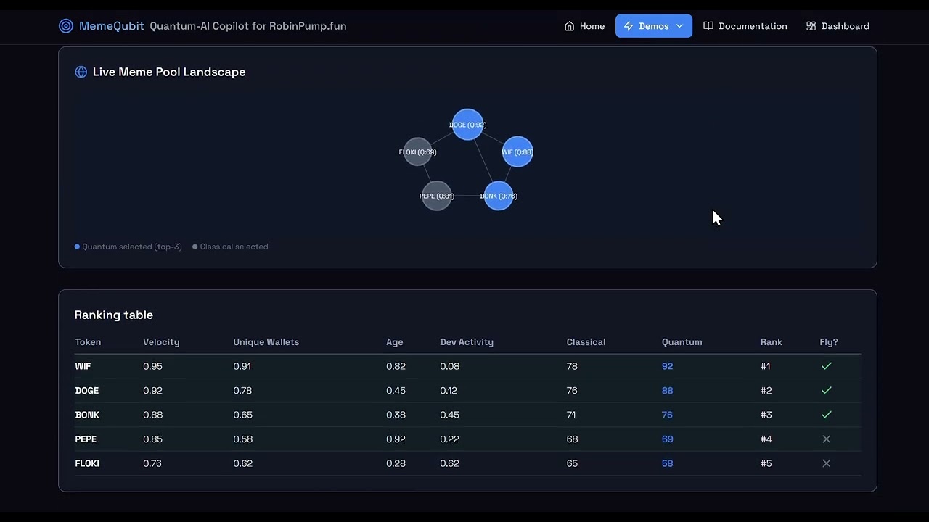The height and width of the screenshot is (522, 929).
Task: Click PEPE's Quantum score 69
Action: 668,439
